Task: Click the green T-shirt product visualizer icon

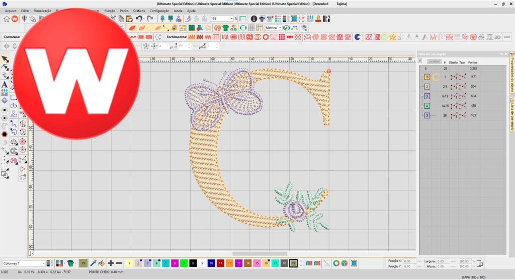Action: click(225, 28)
